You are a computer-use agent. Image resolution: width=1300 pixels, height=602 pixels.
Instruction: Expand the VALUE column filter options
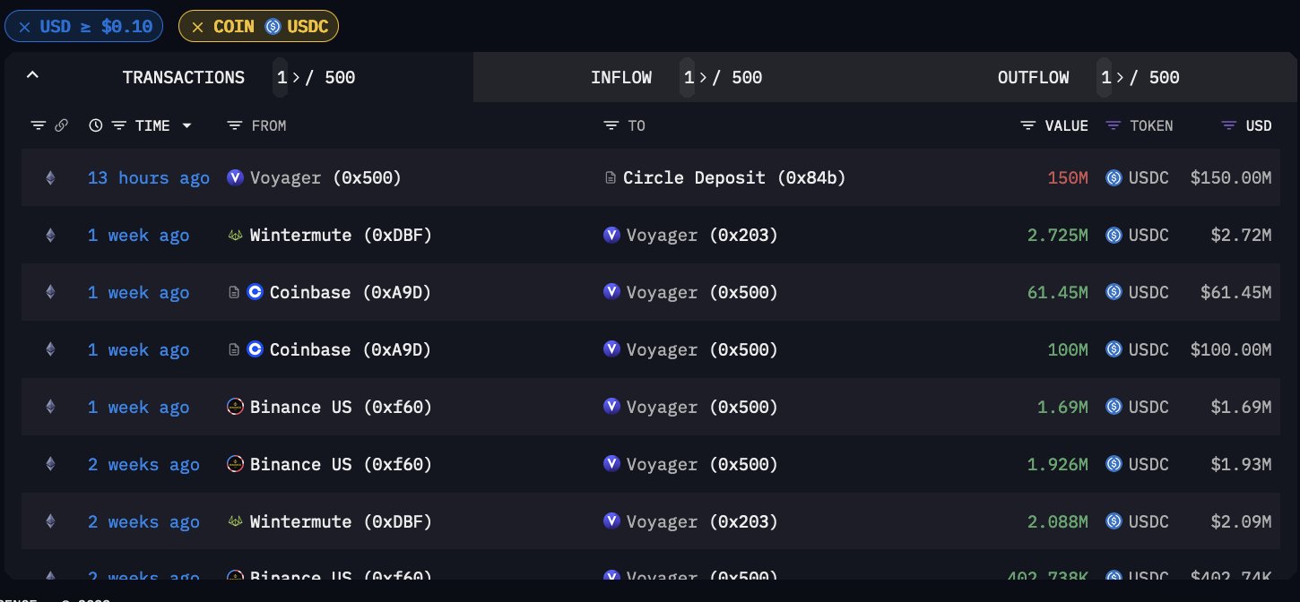(1027, 125)
